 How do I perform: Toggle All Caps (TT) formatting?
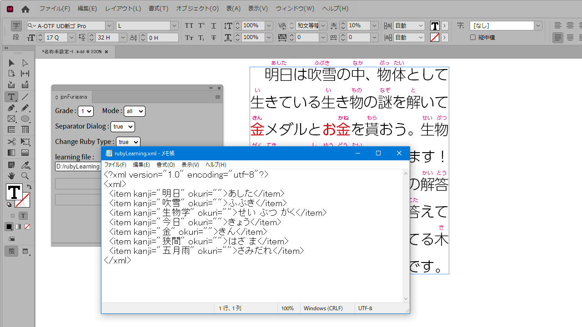coord(189,26)
